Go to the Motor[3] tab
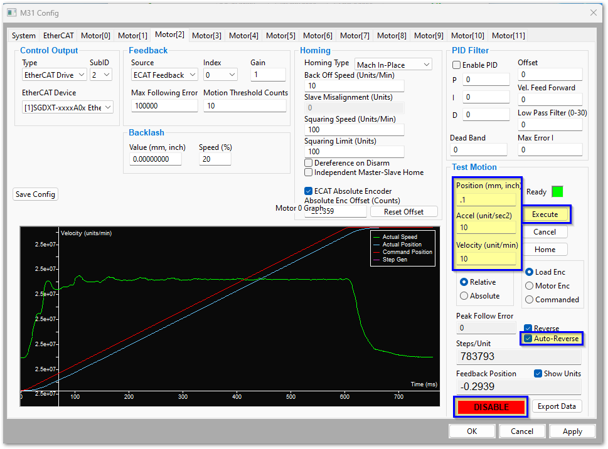 pos(206,36)
